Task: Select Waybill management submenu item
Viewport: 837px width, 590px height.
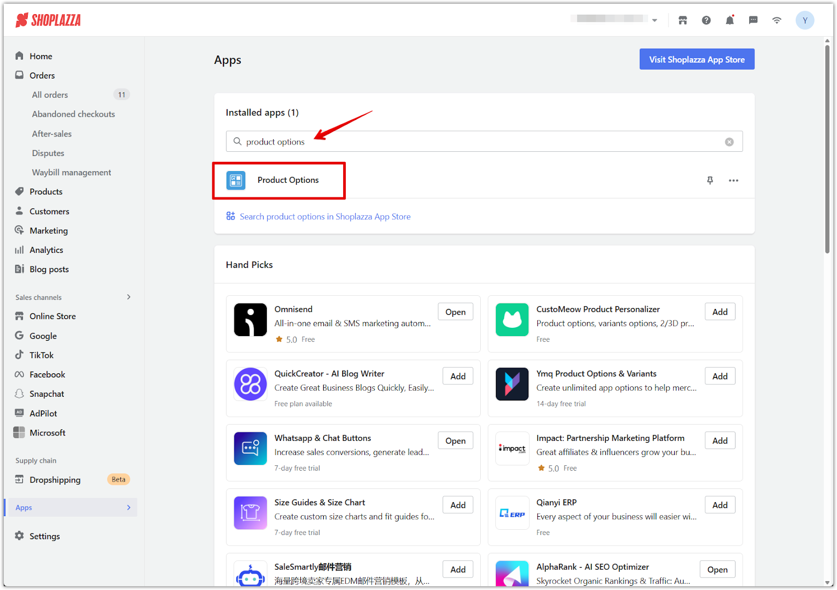Action: click(72, 173)
